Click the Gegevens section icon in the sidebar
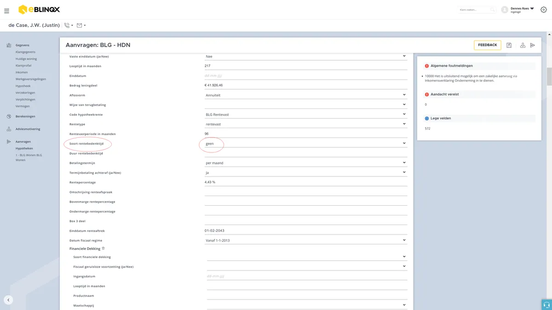 pos(9,45)
